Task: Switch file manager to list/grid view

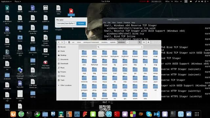Action: click(144, 42)
